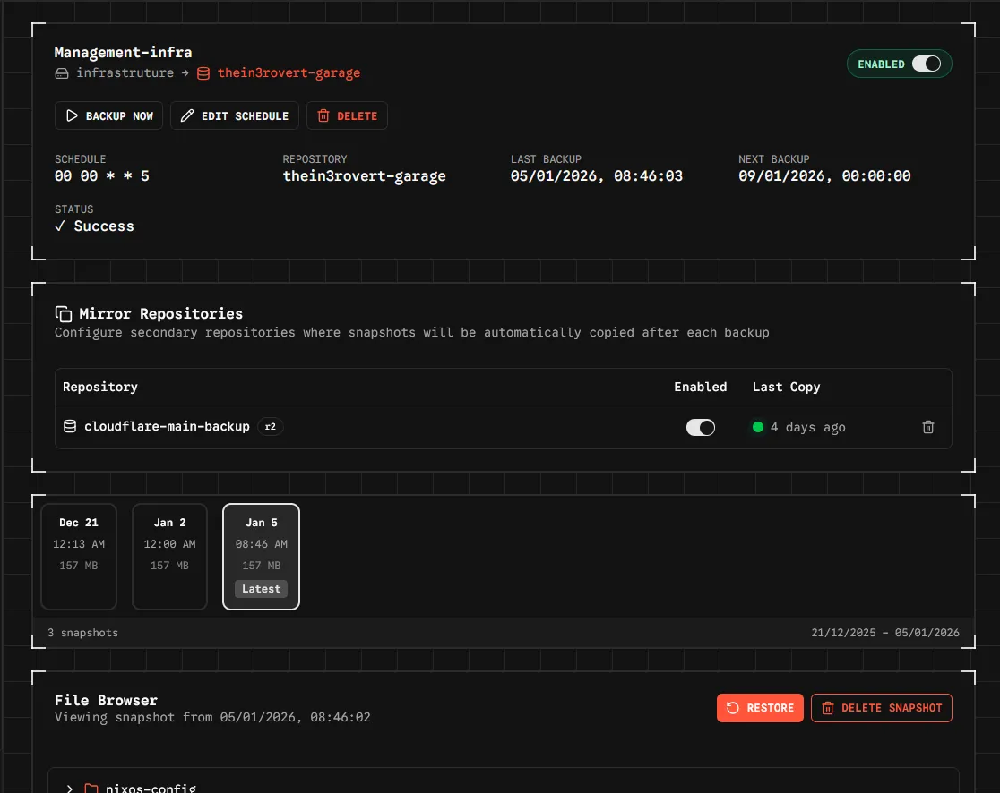
Task: Delete the Management-infra backup schedule
Action: 347,116
